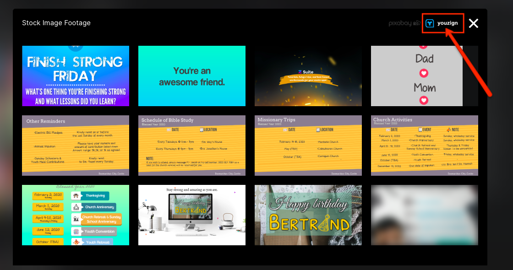Screen dimensions: 513x270
Task: Click the Stock Image Footage title
Action: [56, 23]
